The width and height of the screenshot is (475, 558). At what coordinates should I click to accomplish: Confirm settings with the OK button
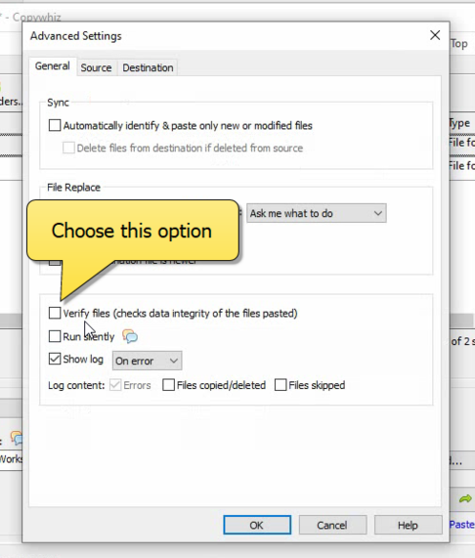pos(257,525)
